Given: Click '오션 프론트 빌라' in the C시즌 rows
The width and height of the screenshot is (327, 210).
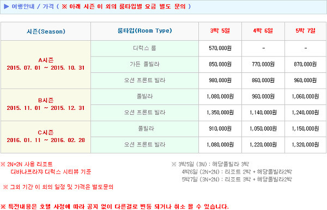Looking at the screenshot, I should [x=145, y=145].
